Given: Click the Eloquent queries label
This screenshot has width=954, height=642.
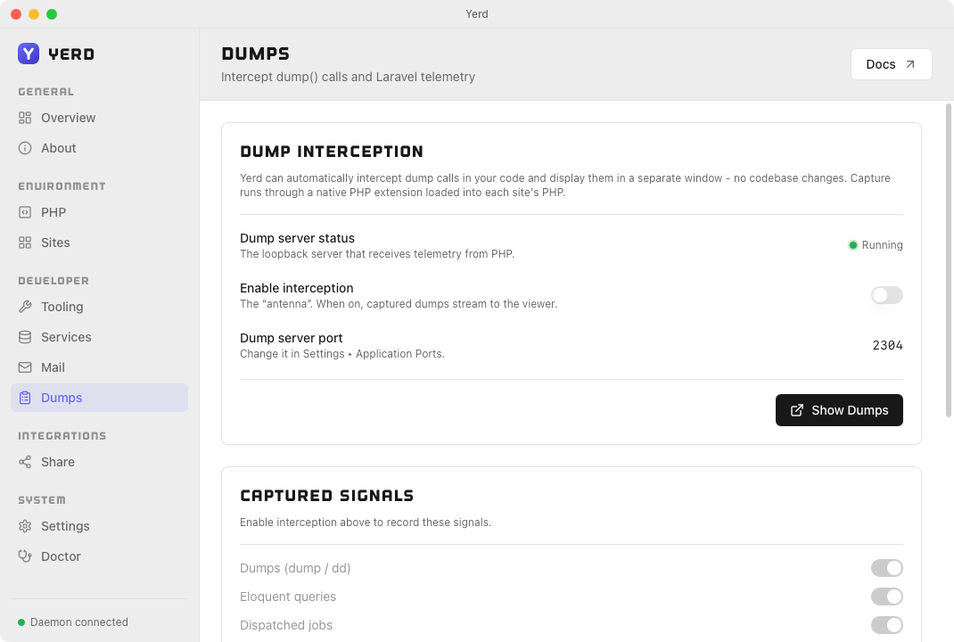Looking at the screenshot, I should pos(288,597).
